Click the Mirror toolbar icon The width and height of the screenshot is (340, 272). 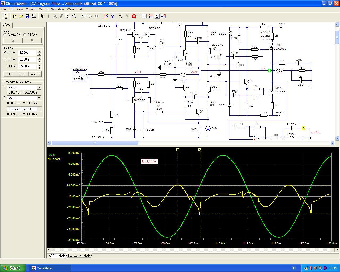point(96,16)
